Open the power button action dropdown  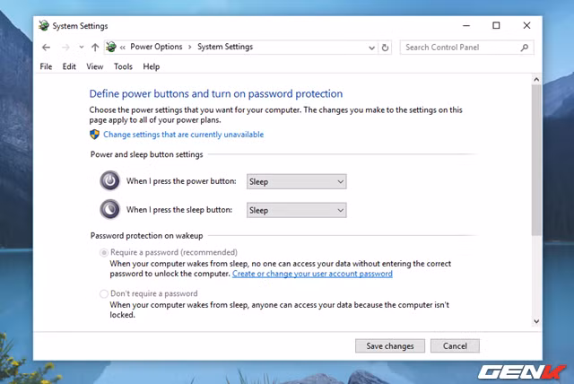296,181
